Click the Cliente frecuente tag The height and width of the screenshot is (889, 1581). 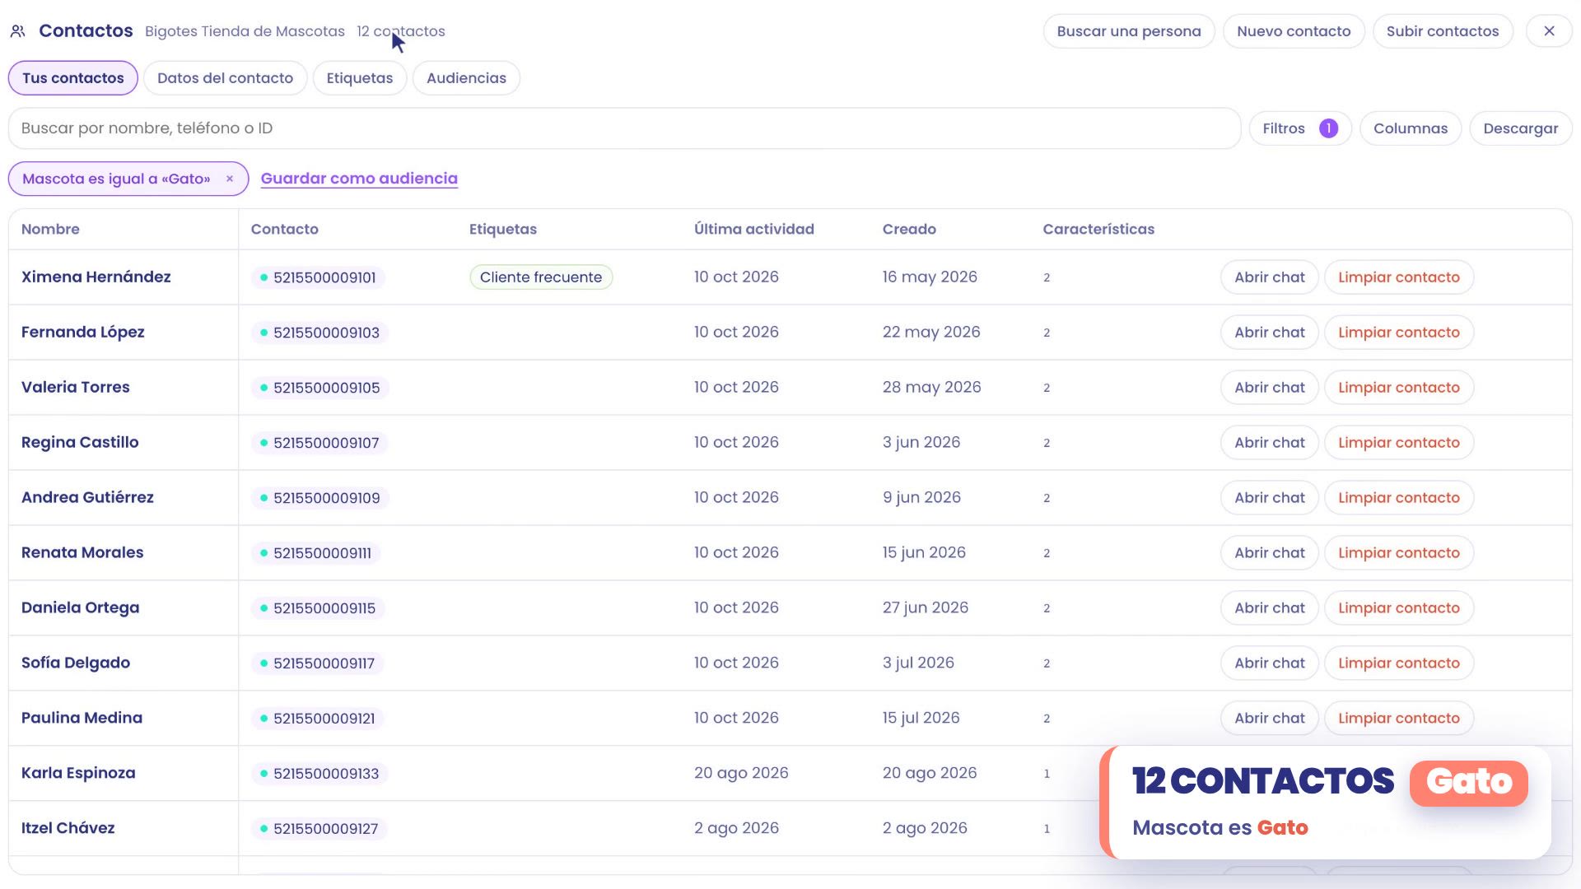541,277
